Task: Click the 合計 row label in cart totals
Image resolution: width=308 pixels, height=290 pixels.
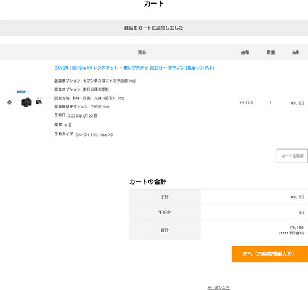Action: coord(164,230)
